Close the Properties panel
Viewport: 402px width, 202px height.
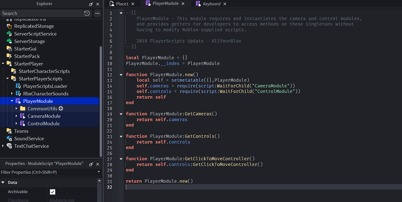(x=97, y=164)
